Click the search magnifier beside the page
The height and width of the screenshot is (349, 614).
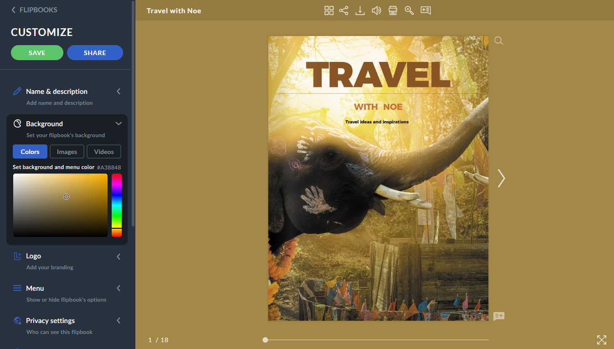point(499,41)
